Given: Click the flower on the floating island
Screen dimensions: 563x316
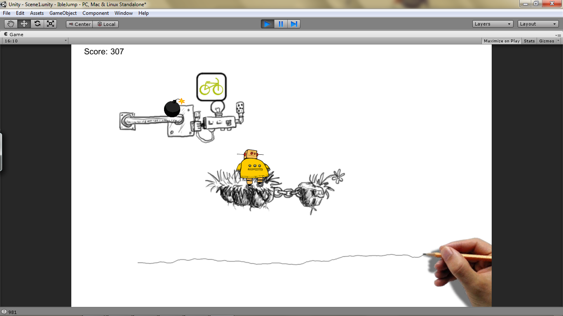Looking at the screenshot, I should pos(338,176).
